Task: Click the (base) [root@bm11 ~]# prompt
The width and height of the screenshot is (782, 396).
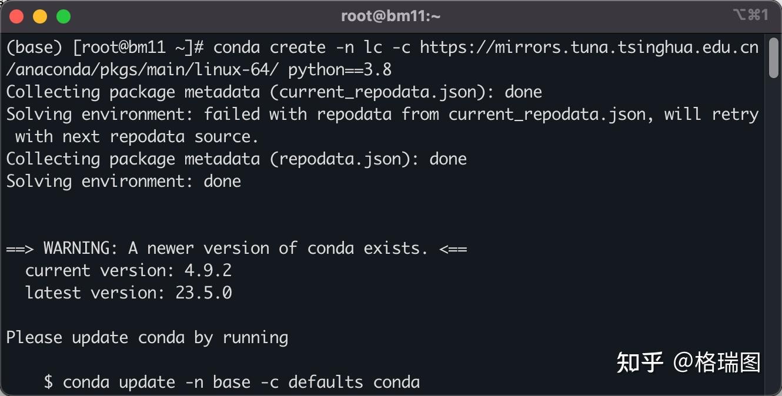Action: pyautogui.click(x=105, y=48)
